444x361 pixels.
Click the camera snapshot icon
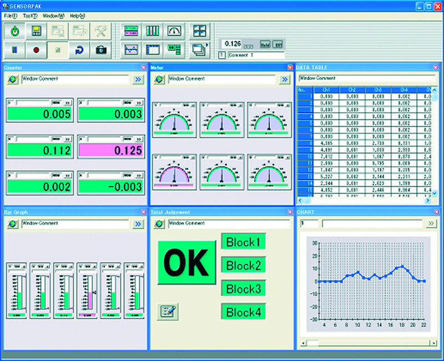click(x=100, y=50)
